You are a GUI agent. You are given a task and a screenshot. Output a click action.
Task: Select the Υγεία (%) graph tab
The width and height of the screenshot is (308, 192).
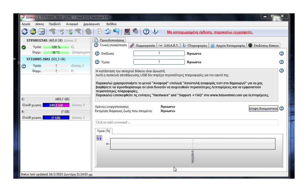coord(104,131)
